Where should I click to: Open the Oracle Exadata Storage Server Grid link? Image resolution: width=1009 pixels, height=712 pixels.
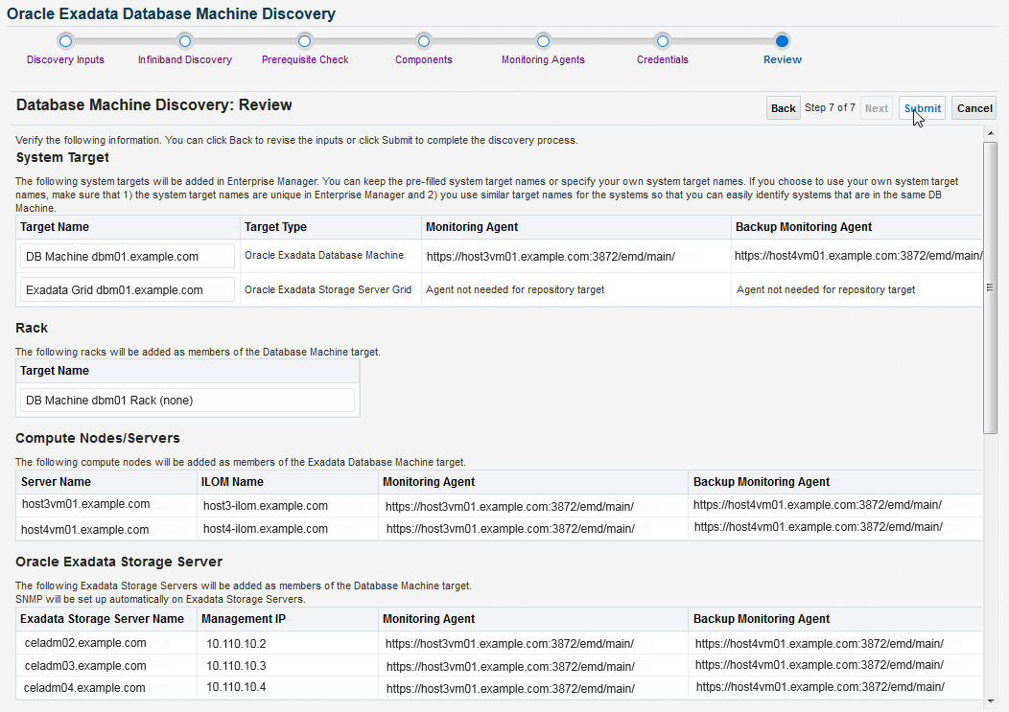327,287
